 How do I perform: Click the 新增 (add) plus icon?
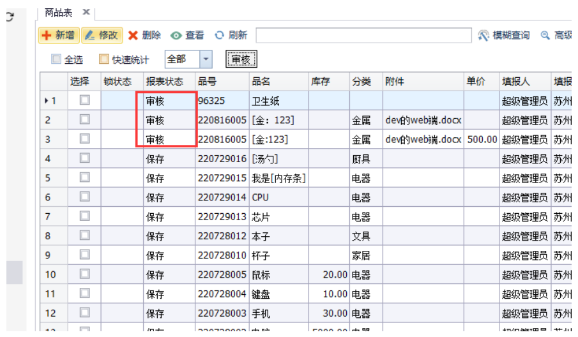click(x=47, y=36)
